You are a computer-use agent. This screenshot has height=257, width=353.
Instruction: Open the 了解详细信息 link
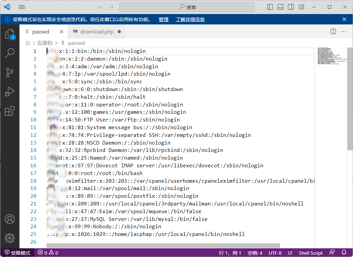(x=190, y=19)
